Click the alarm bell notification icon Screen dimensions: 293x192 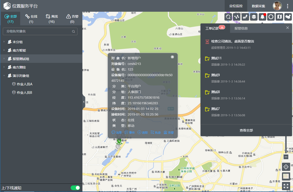(262, 17)
